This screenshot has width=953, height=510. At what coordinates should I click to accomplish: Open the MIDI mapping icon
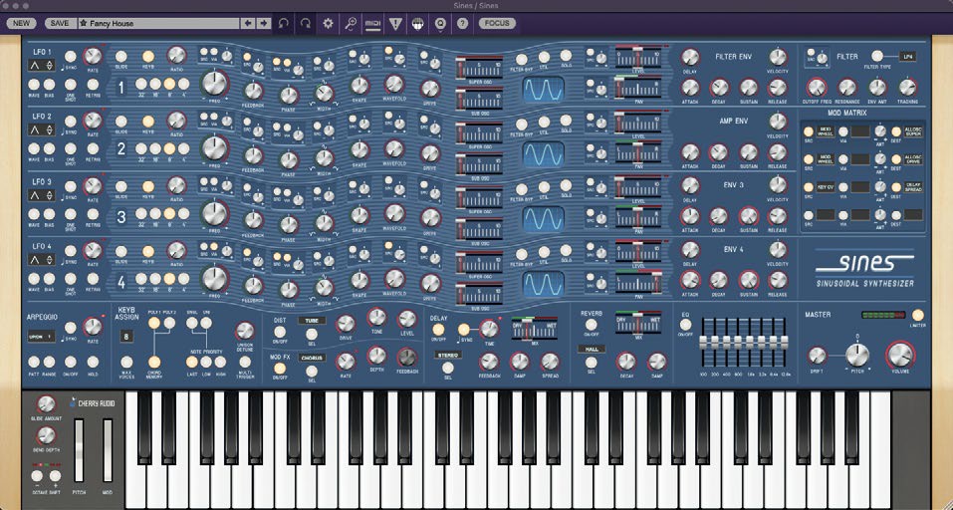[x=372, y=24]
